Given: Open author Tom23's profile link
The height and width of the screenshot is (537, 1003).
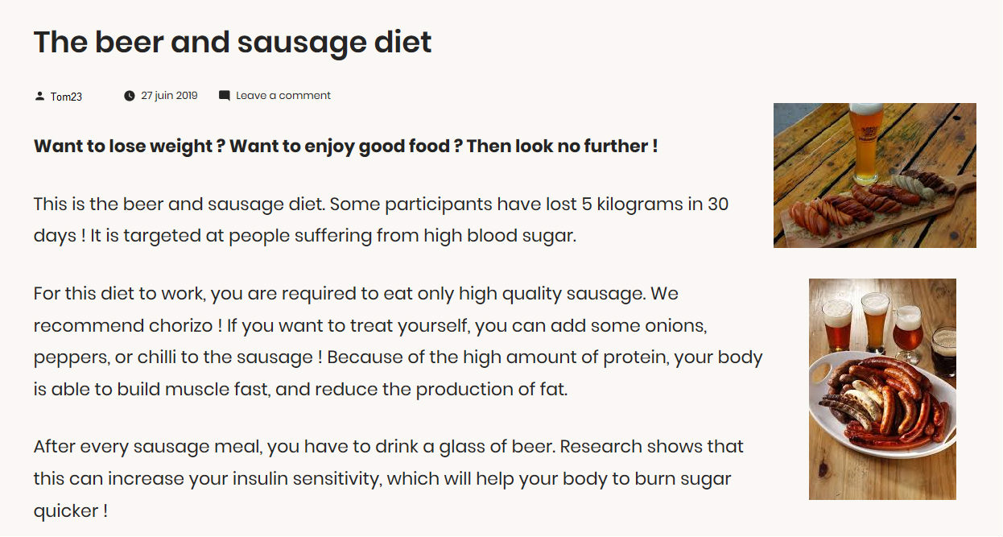Looking at the screenshot, I should (66, 97).
